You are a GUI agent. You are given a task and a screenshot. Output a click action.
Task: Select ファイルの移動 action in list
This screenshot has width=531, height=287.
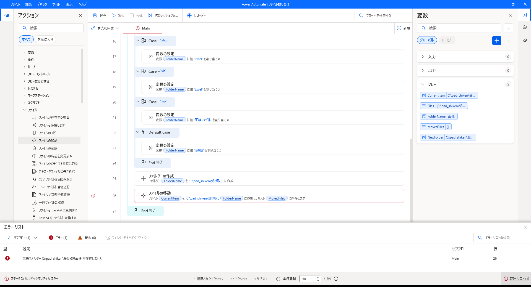[50, 140]
